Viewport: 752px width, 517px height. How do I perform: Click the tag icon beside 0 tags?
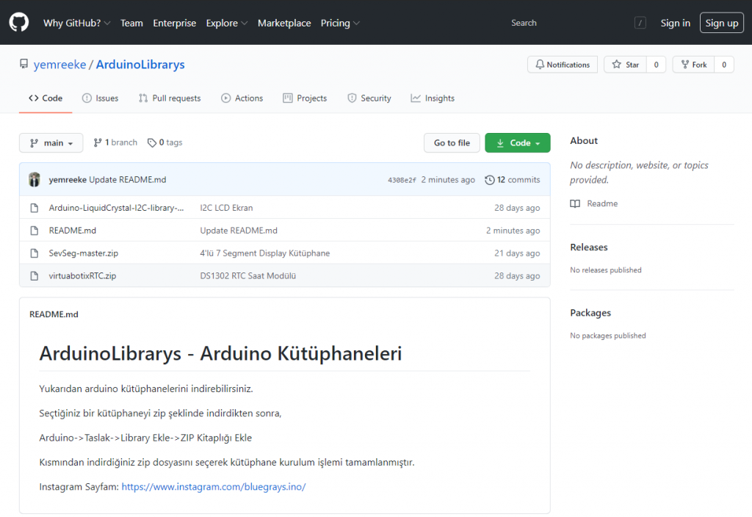point(151,142)
